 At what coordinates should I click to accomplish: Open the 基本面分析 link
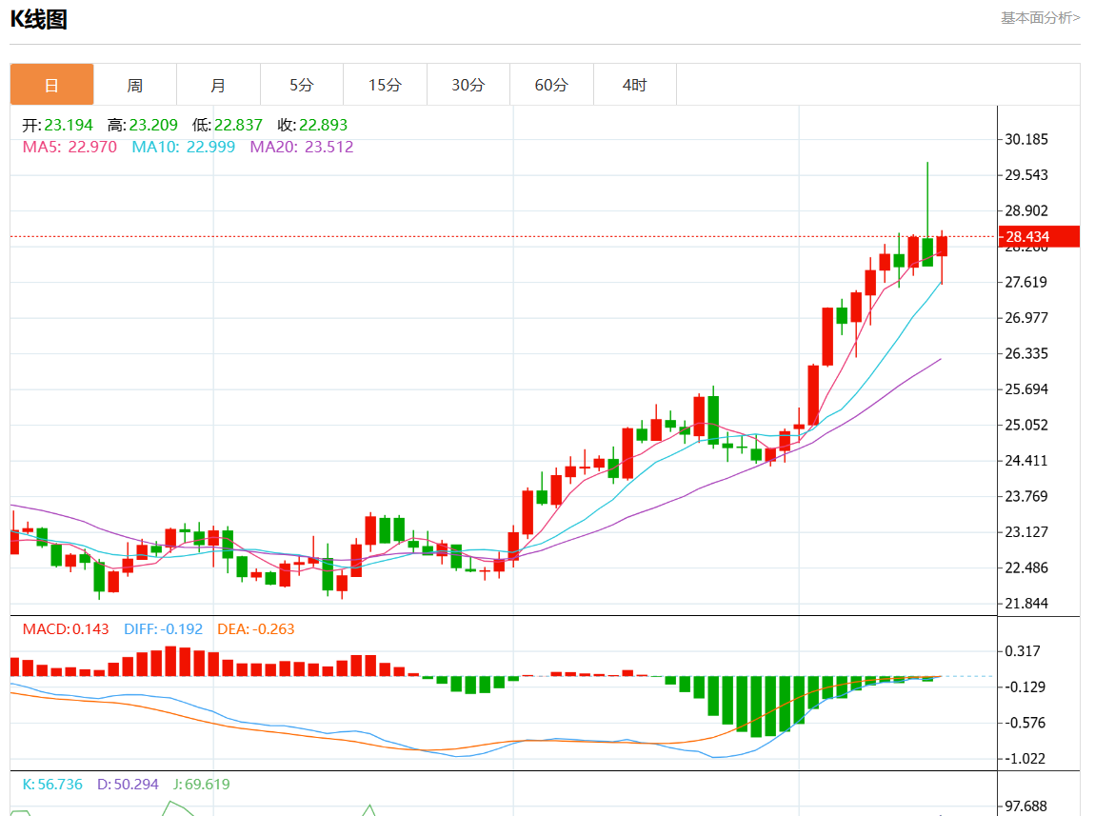[1040, 18]
